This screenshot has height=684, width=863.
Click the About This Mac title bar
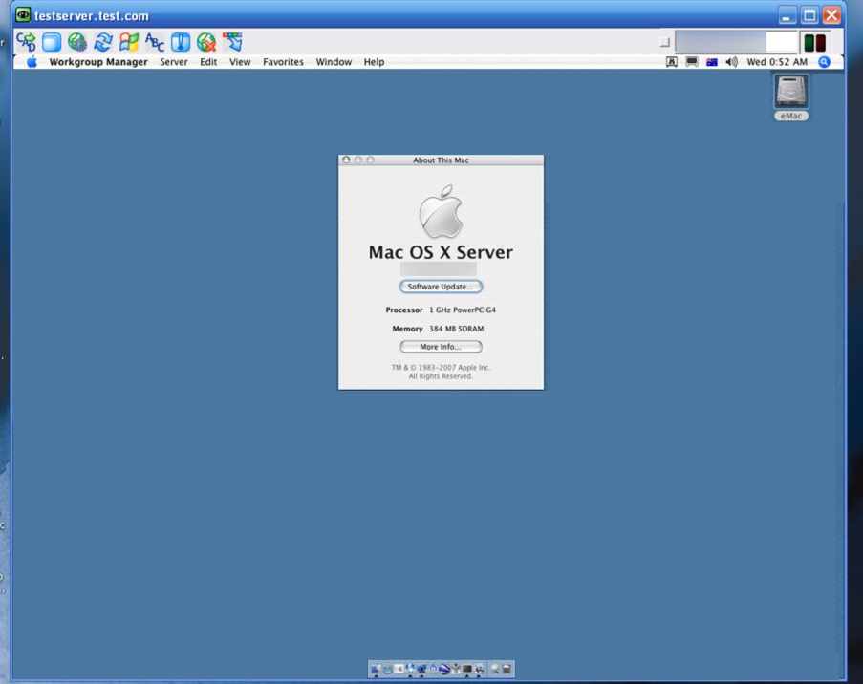(x=441, y=160)
